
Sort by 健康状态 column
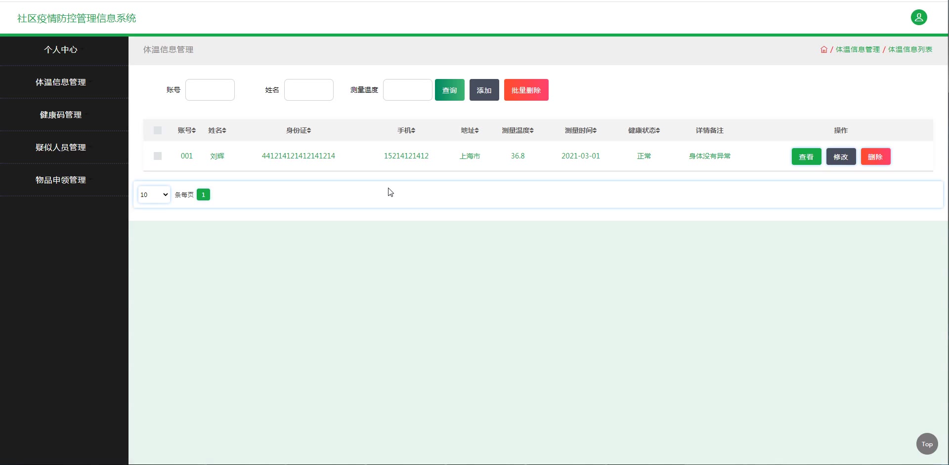(x=644, y=130)
